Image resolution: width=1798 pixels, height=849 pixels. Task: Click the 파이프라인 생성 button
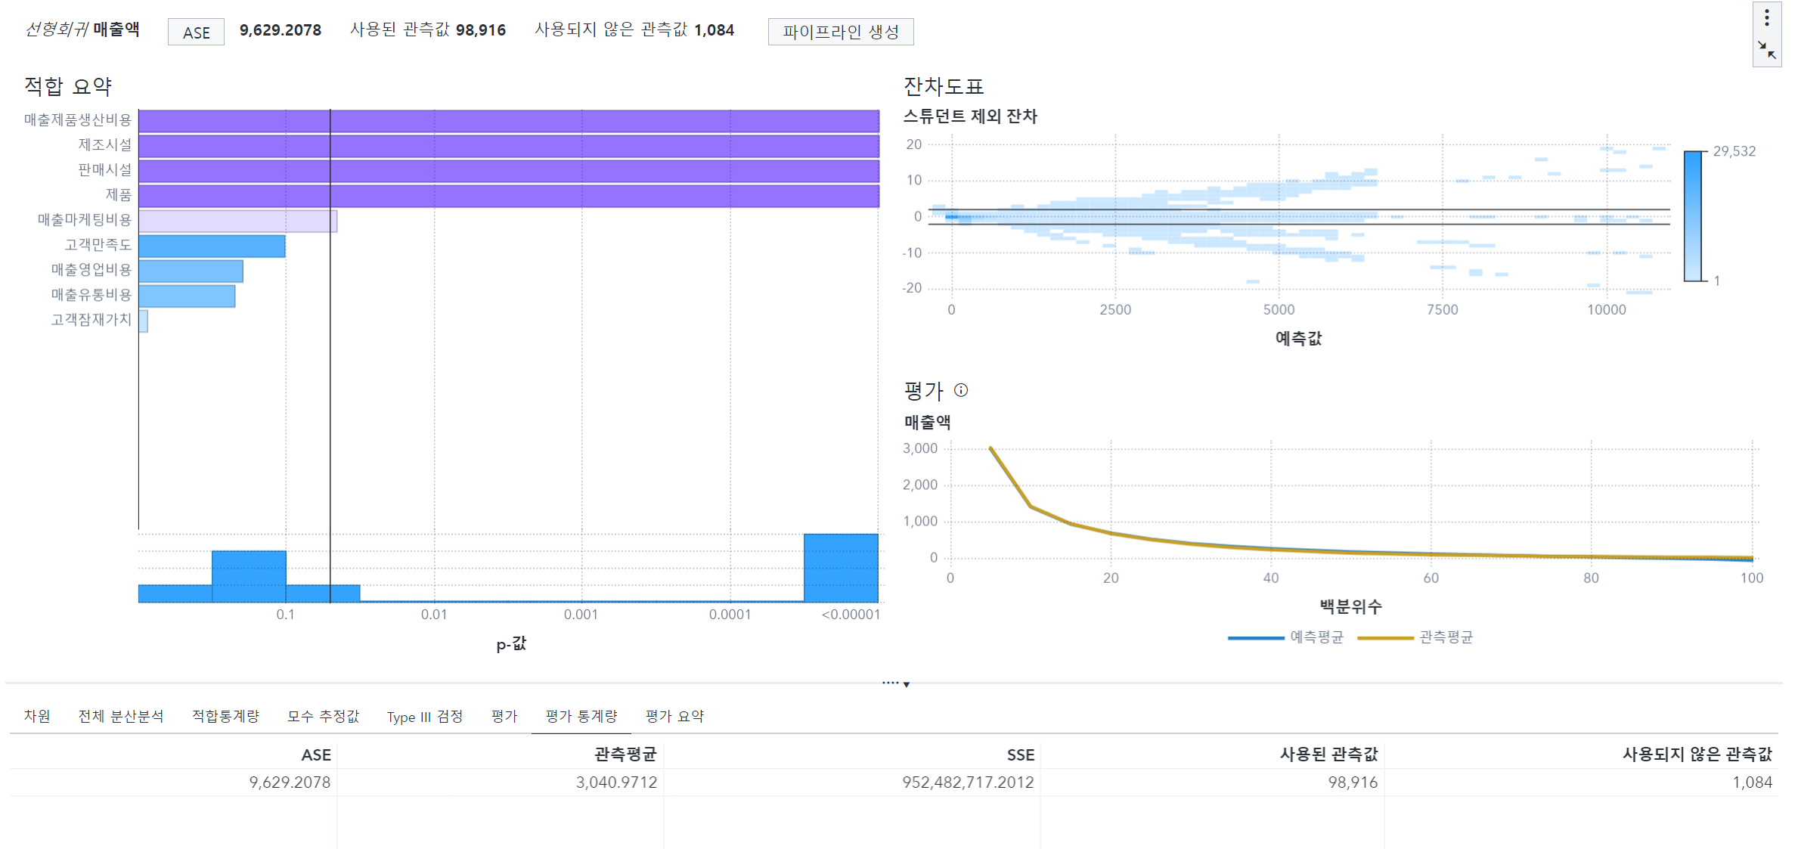coord(840,32)
